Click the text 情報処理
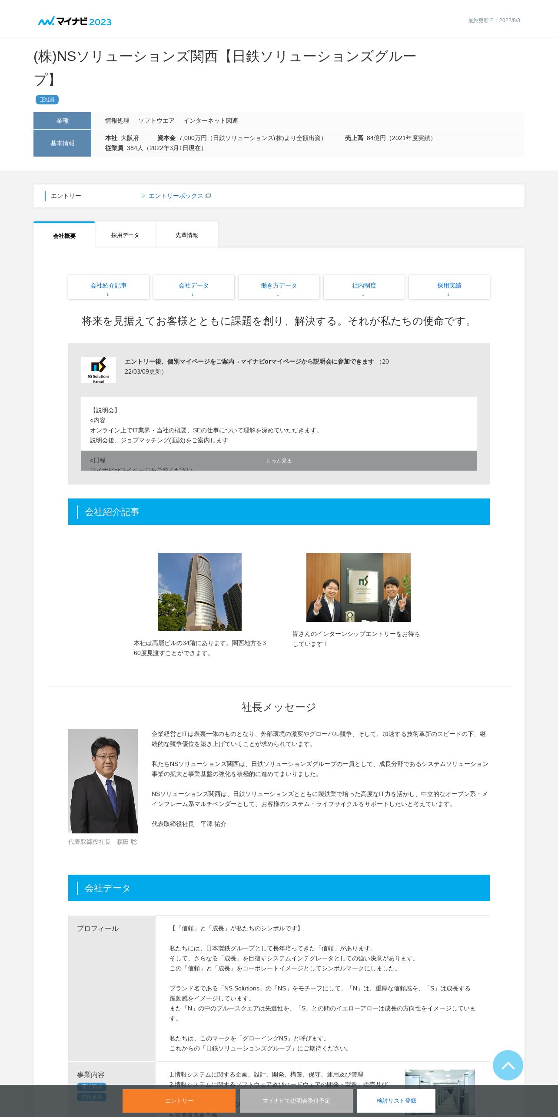558x1117 pixels. (117, 120)
